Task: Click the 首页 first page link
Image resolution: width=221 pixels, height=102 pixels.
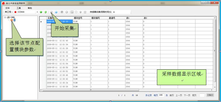Action: coord(172,95)
